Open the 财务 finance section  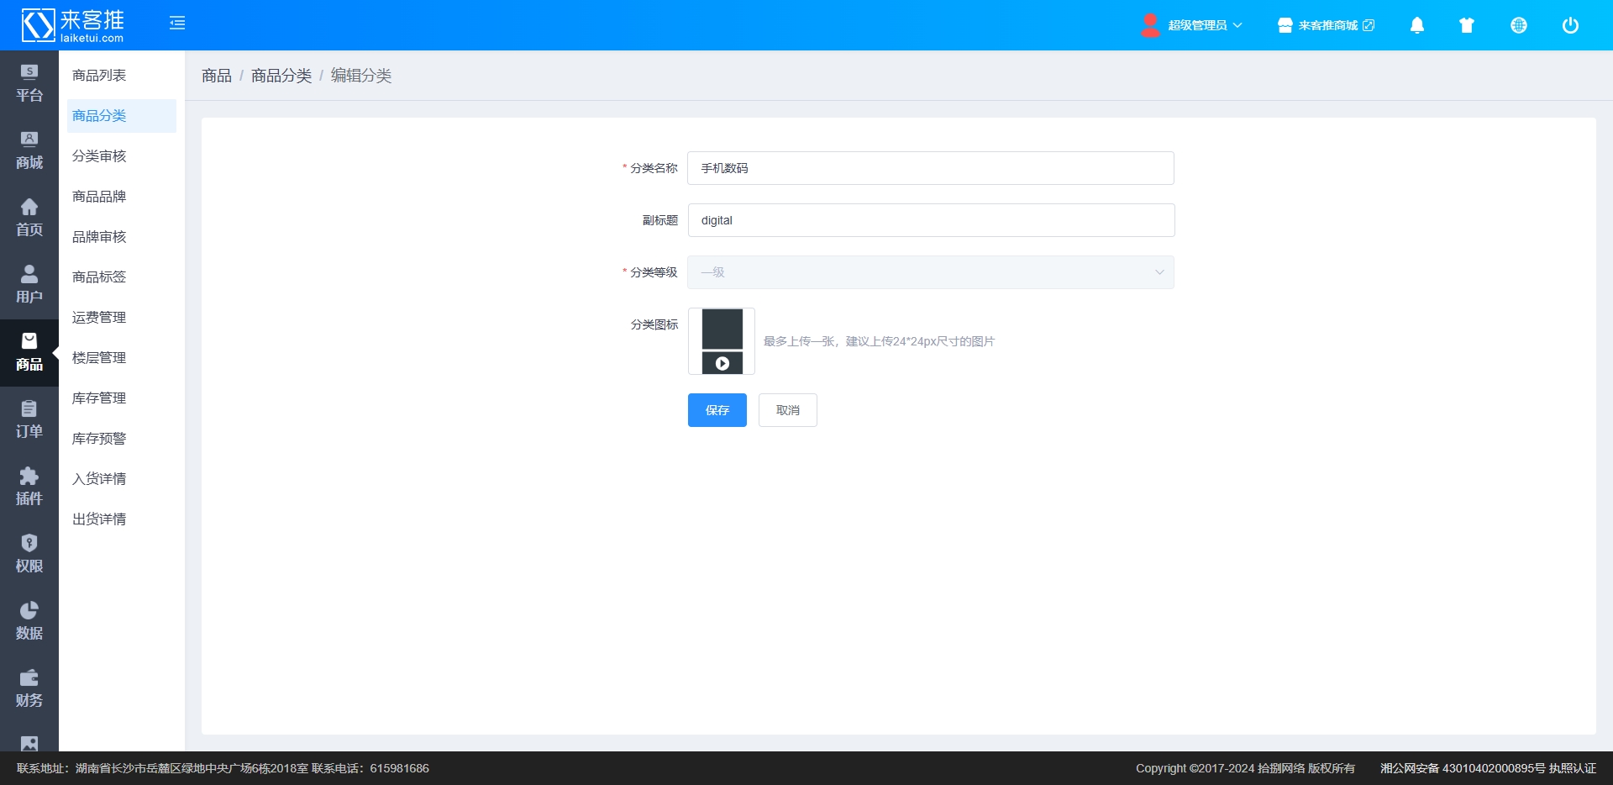[29, 688]
